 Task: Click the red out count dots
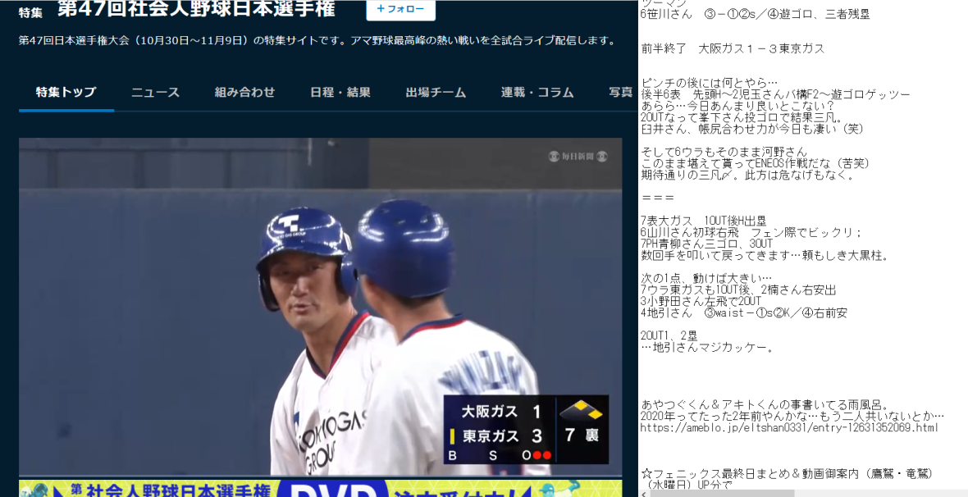click(542, 456)
